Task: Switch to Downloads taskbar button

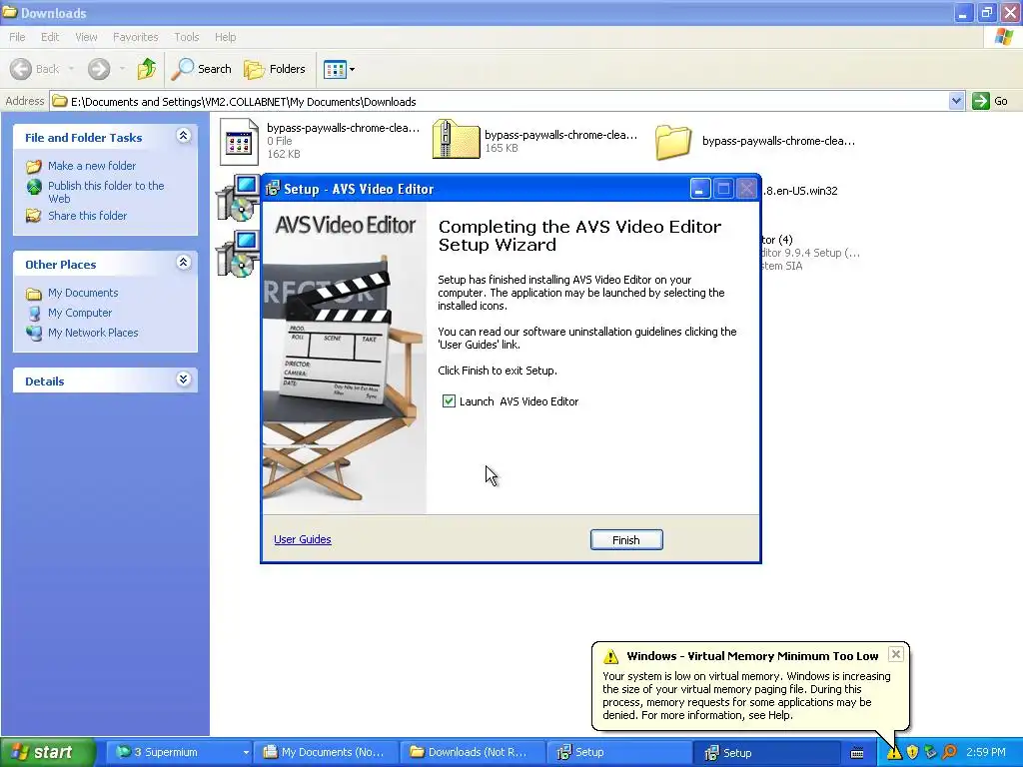Action: (x=473, y=752)
